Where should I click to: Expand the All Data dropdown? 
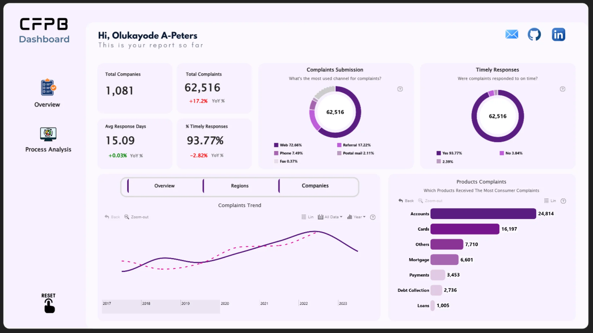point(330,217)
